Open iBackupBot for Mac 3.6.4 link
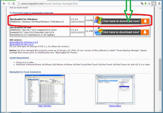 (x=21, y=44)
